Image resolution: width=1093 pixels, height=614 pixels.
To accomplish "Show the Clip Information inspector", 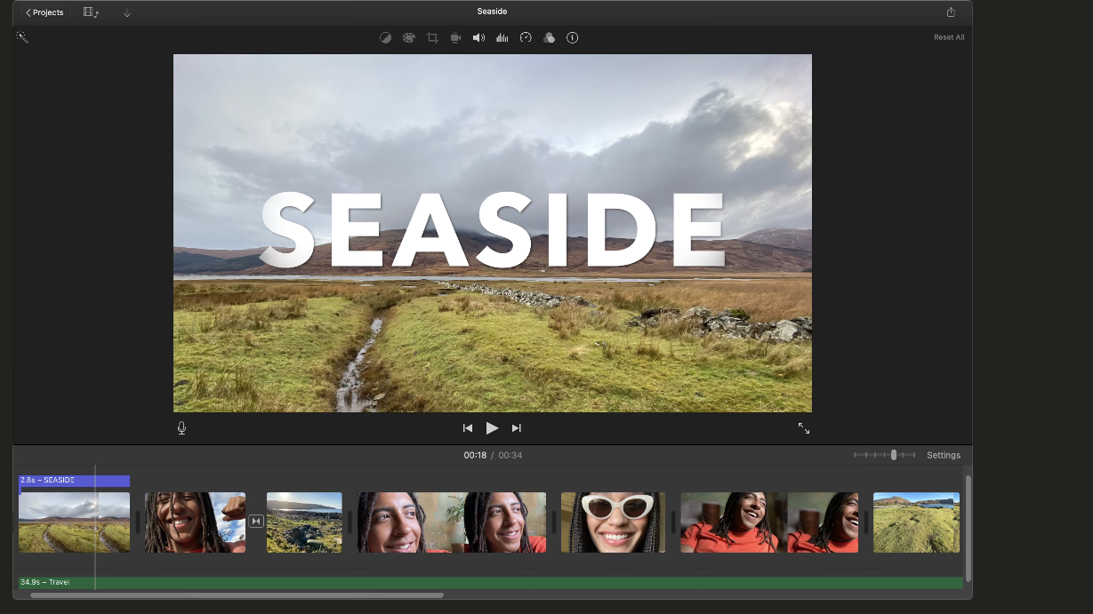I will pyautogui.click(x=573, y=38).
